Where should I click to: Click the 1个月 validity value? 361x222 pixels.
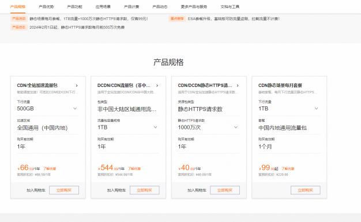point(265,147)
